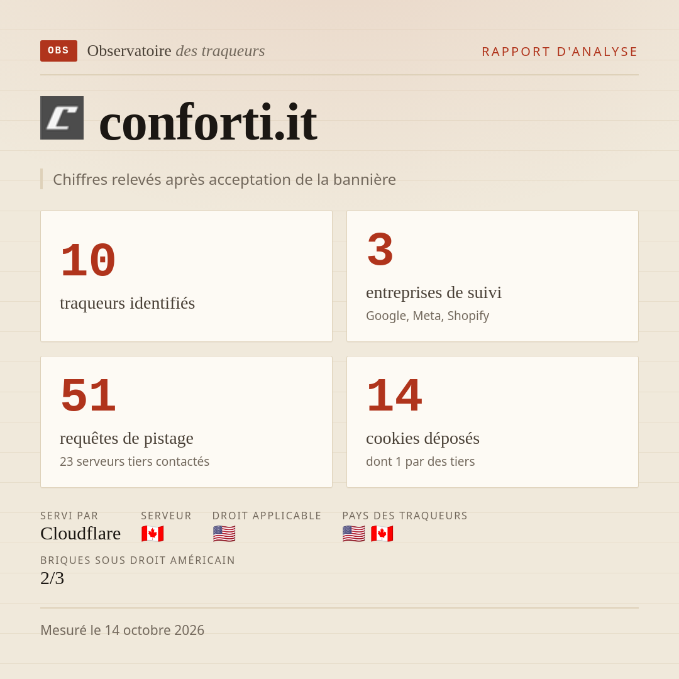Click the Google, Meta, Shopify list

[x=428, y=316]
